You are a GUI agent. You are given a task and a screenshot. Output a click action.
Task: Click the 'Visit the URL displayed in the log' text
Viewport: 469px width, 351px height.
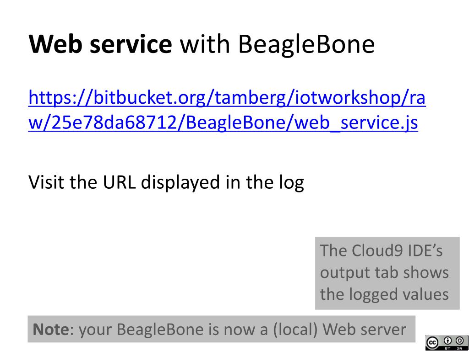[x=166, y=182]
